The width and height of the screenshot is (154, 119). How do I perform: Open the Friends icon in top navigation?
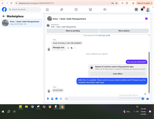[x=62, y=10]
